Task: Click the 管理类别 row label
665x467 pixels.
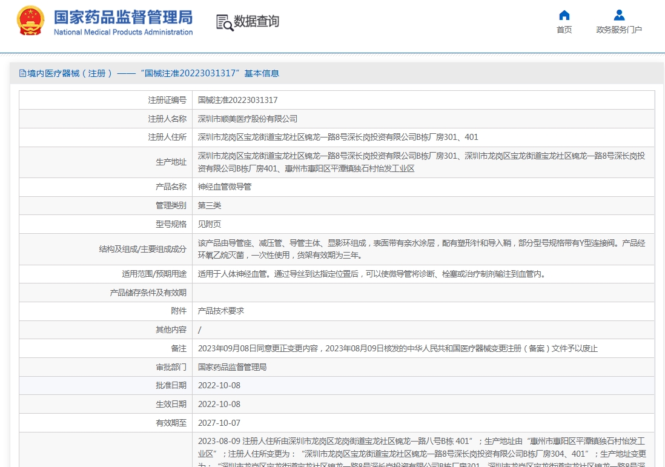Action: pos(171,205)
